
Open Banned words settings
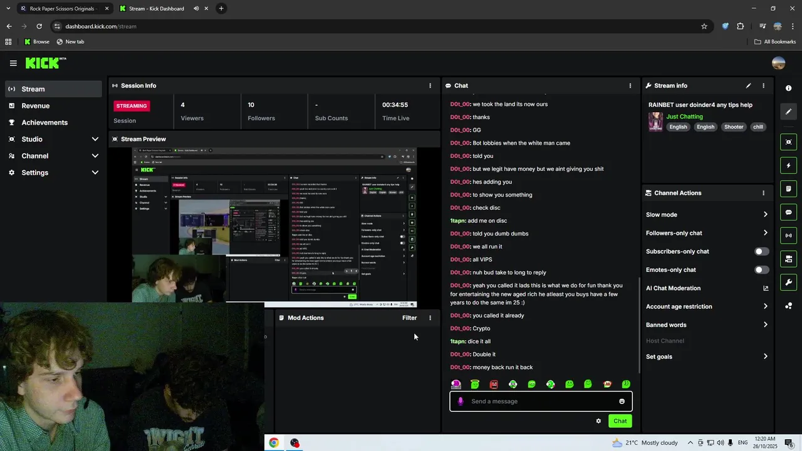coord(707,325)
